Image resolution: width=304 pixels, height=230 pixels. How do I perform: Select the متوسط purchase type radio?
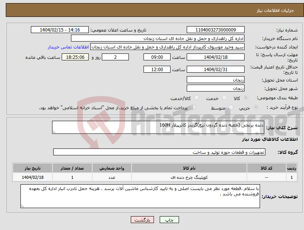pyautogui.click(x=231, y=107)
